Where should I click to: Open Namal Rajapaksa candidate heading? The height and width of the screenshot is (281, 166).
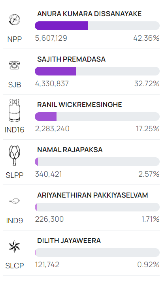[70, 150]
